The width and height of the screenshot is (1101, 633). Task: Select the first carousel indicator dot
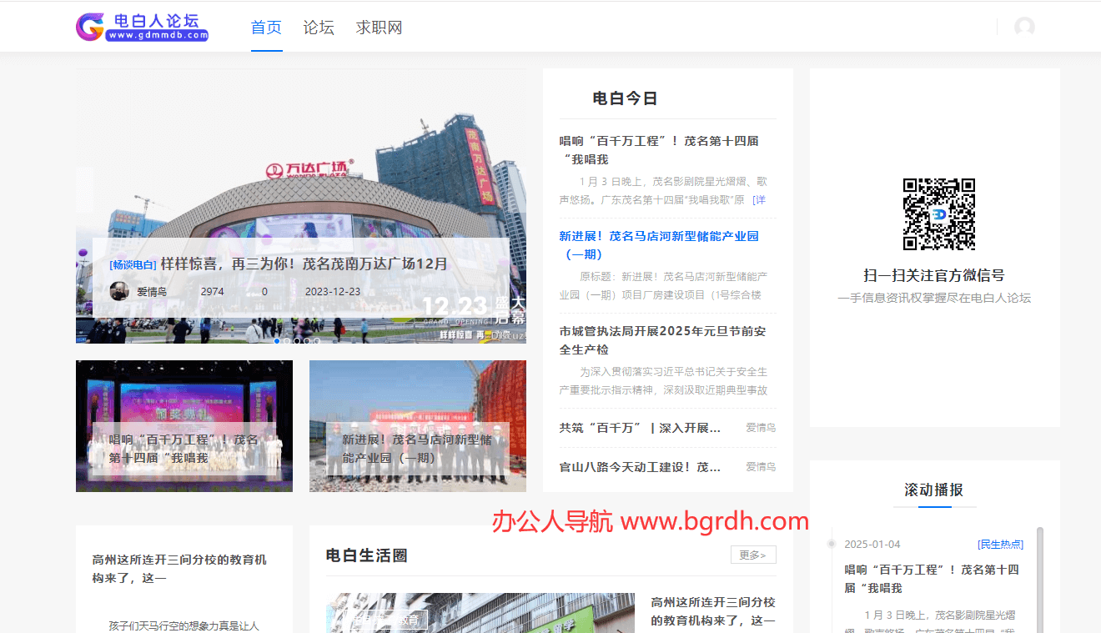[x=277, y=340]
